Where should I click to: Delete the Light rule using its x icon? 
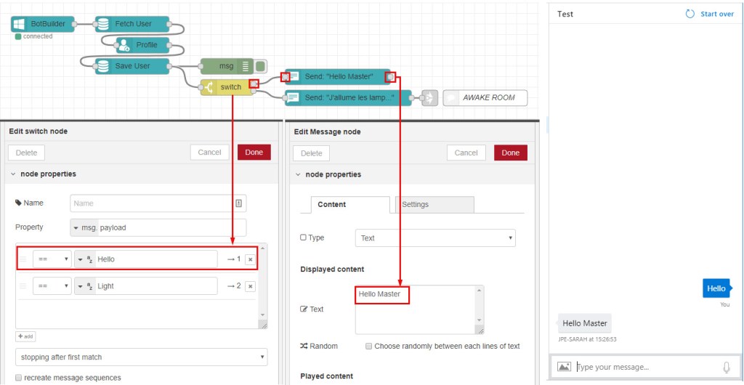[250, 286]
